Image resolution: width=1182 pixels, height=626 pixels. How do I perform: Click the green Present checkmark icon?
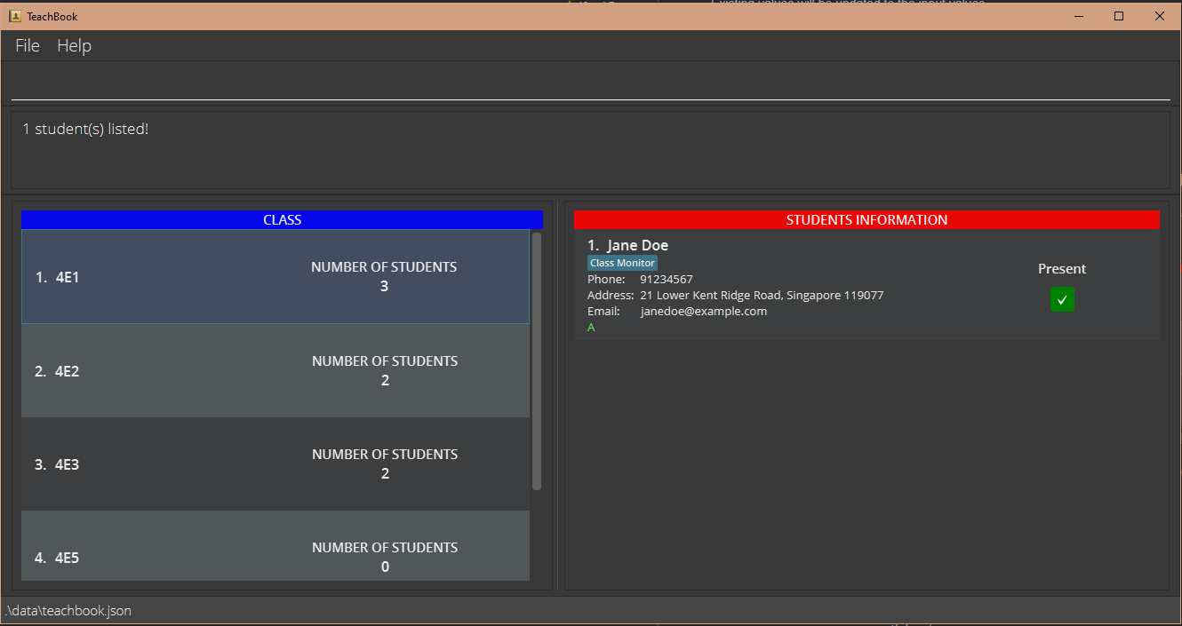pos(1062,300)
